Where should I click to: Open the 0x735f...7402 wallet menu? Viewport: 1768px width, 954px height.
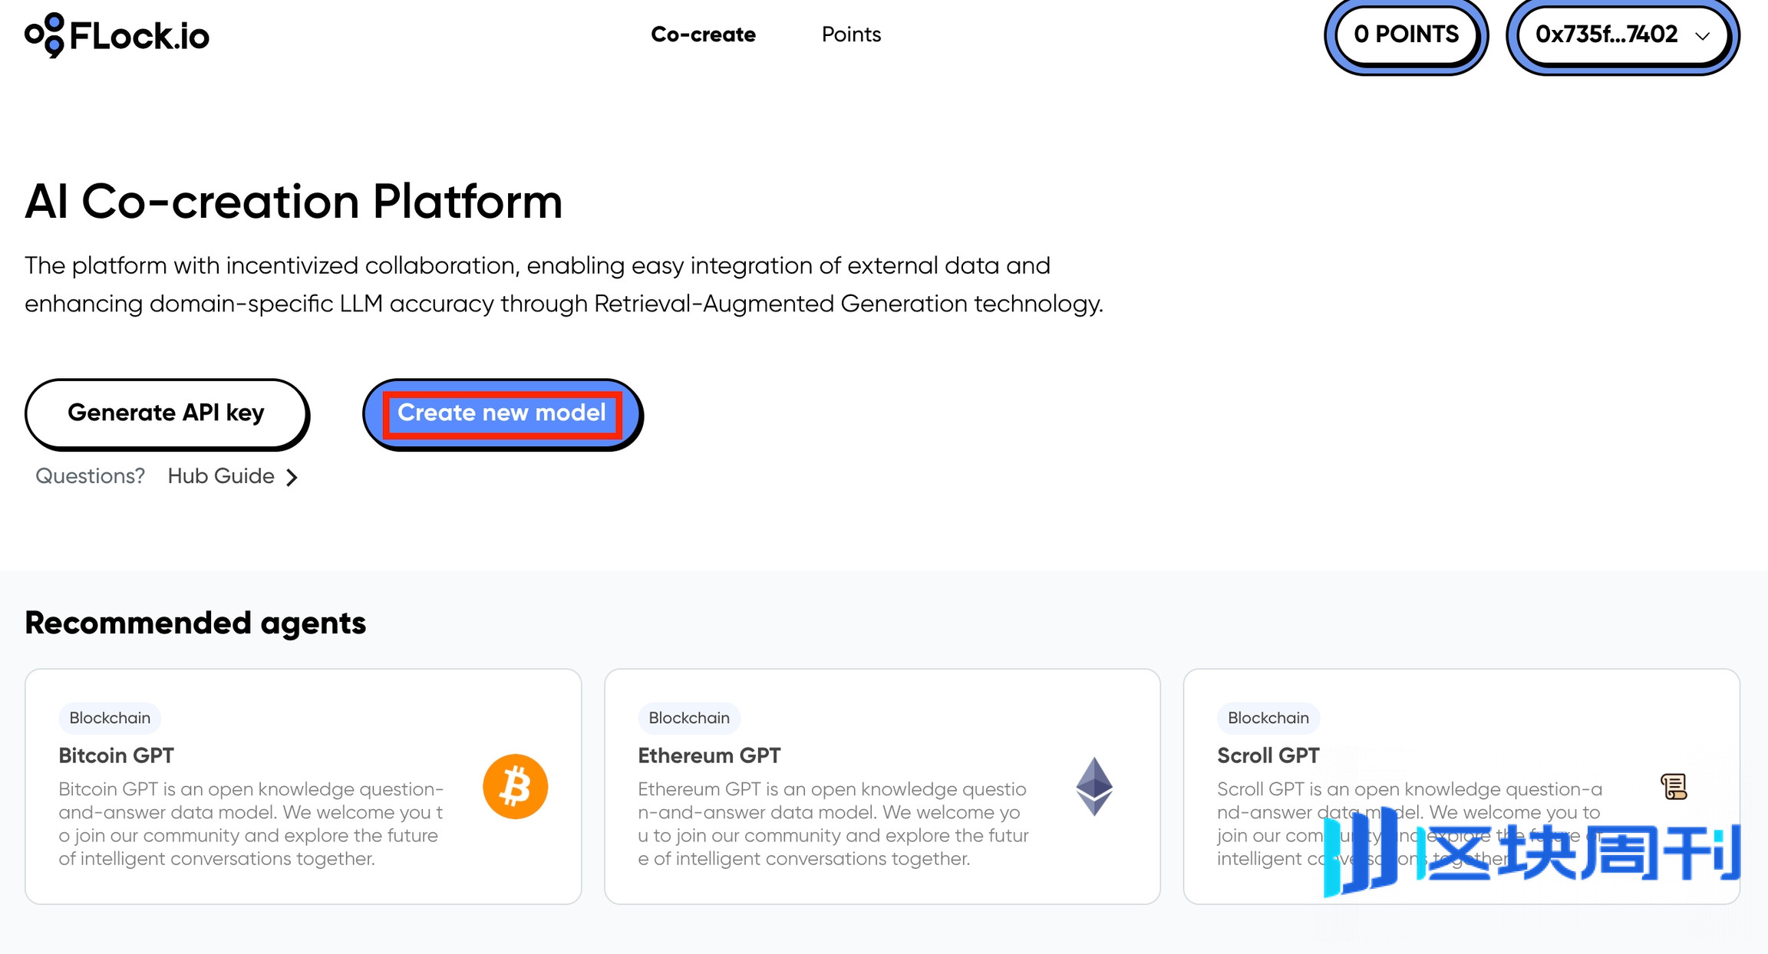click(x=1622, y=35)
